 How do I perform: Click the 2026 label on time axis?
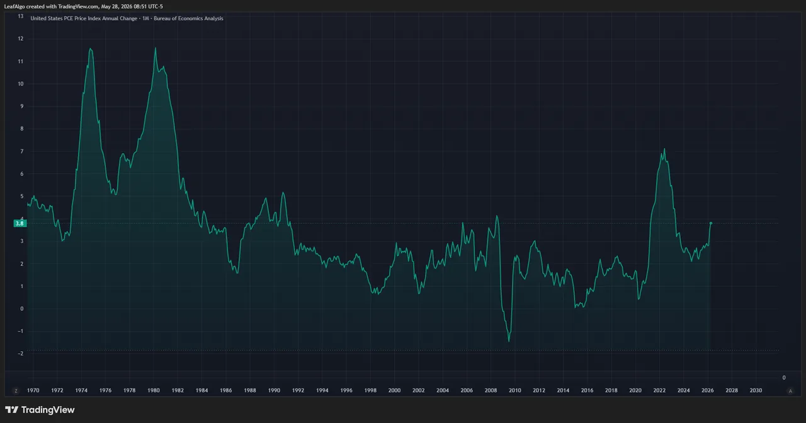pyautogui.click(x=707, y=391)
